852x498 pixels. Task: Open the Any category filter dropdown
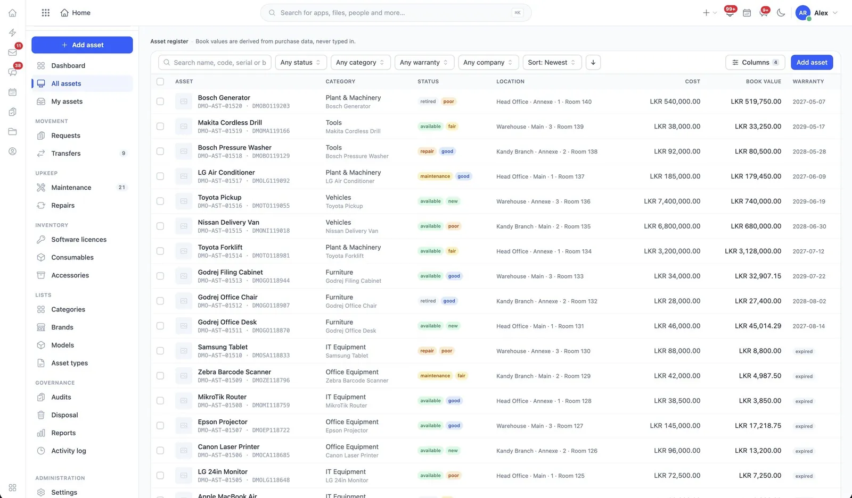(361, 62)
